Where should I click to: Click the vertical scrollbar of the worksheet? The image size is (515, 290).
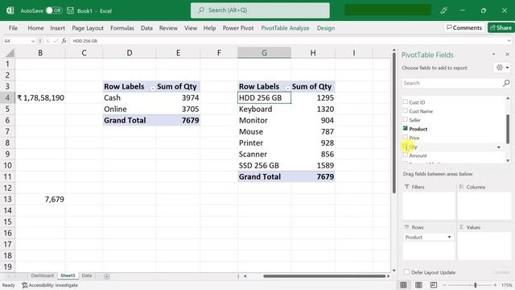[x=394, y=122]
